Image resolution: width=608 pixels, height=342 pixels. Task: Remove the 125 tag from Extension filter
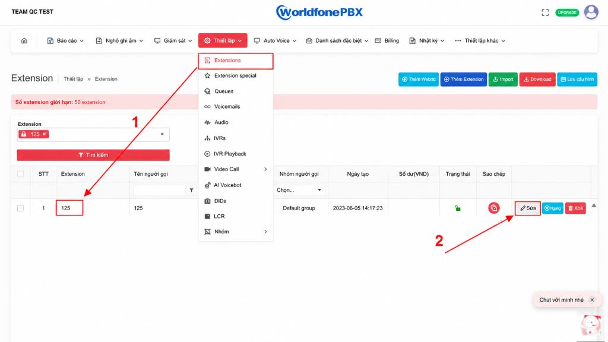[44, 134]
